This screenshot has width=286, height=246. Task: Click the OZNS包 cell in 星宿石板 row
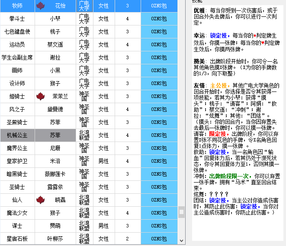pos(159,239)
